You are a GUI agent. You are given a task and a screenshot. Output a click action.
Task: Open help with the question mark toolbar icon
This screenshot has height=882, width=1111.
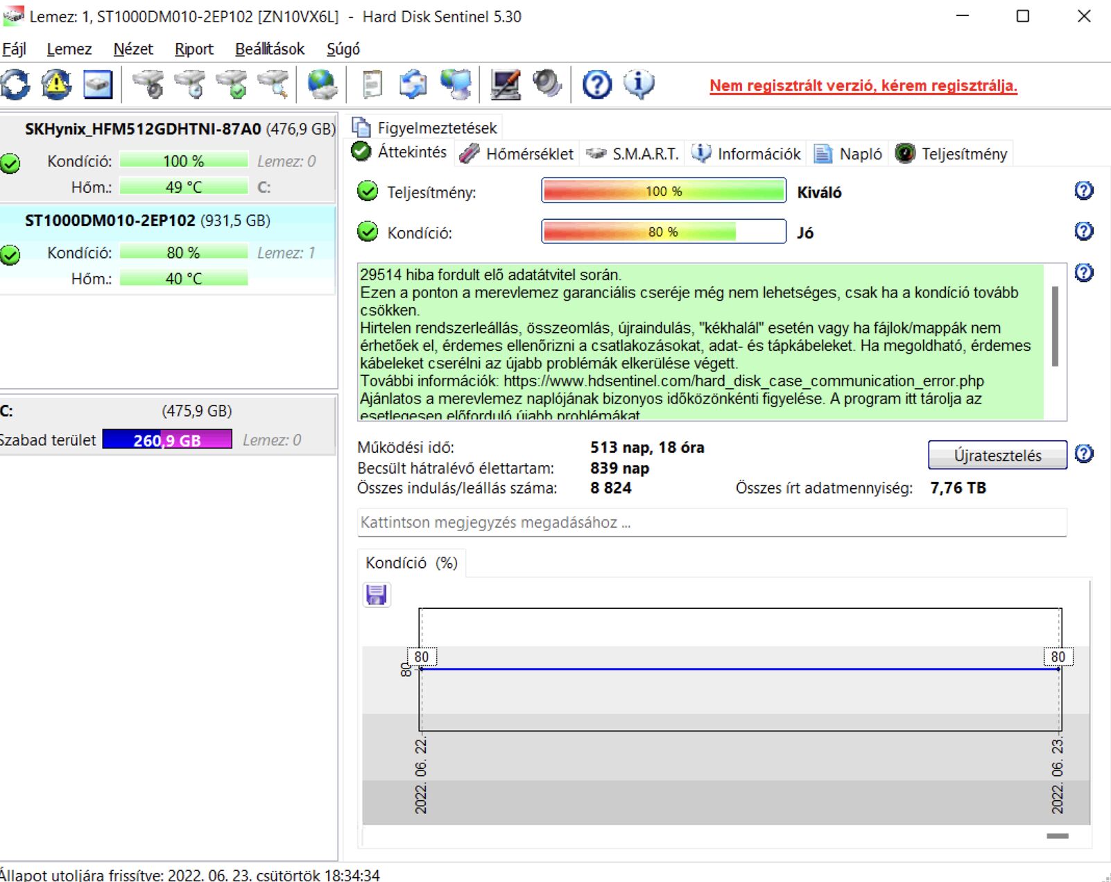coord(596,85)
